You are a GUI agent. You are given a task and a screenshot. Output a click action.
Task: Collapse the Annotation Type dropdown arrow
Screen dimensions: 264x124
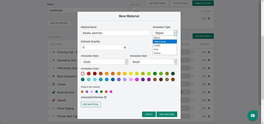(175, 33)
